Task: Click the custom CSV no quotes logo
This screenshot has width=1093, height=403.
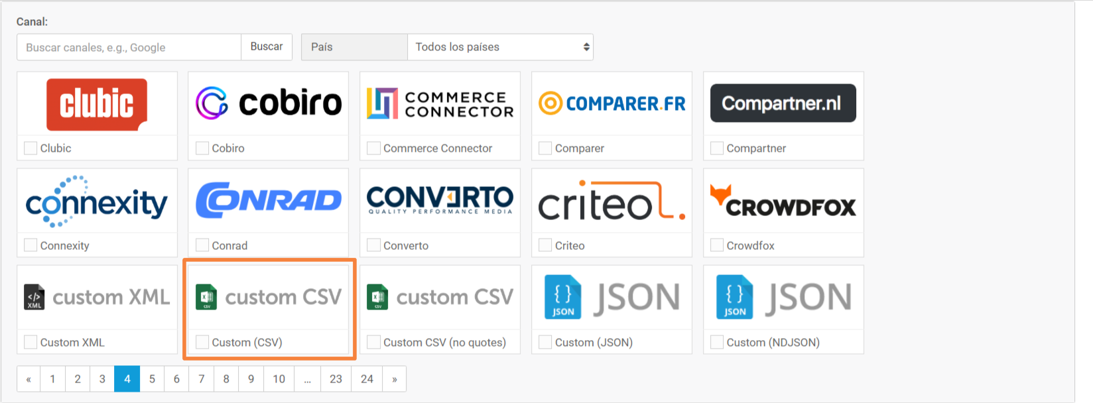Action: coord(440,298)
